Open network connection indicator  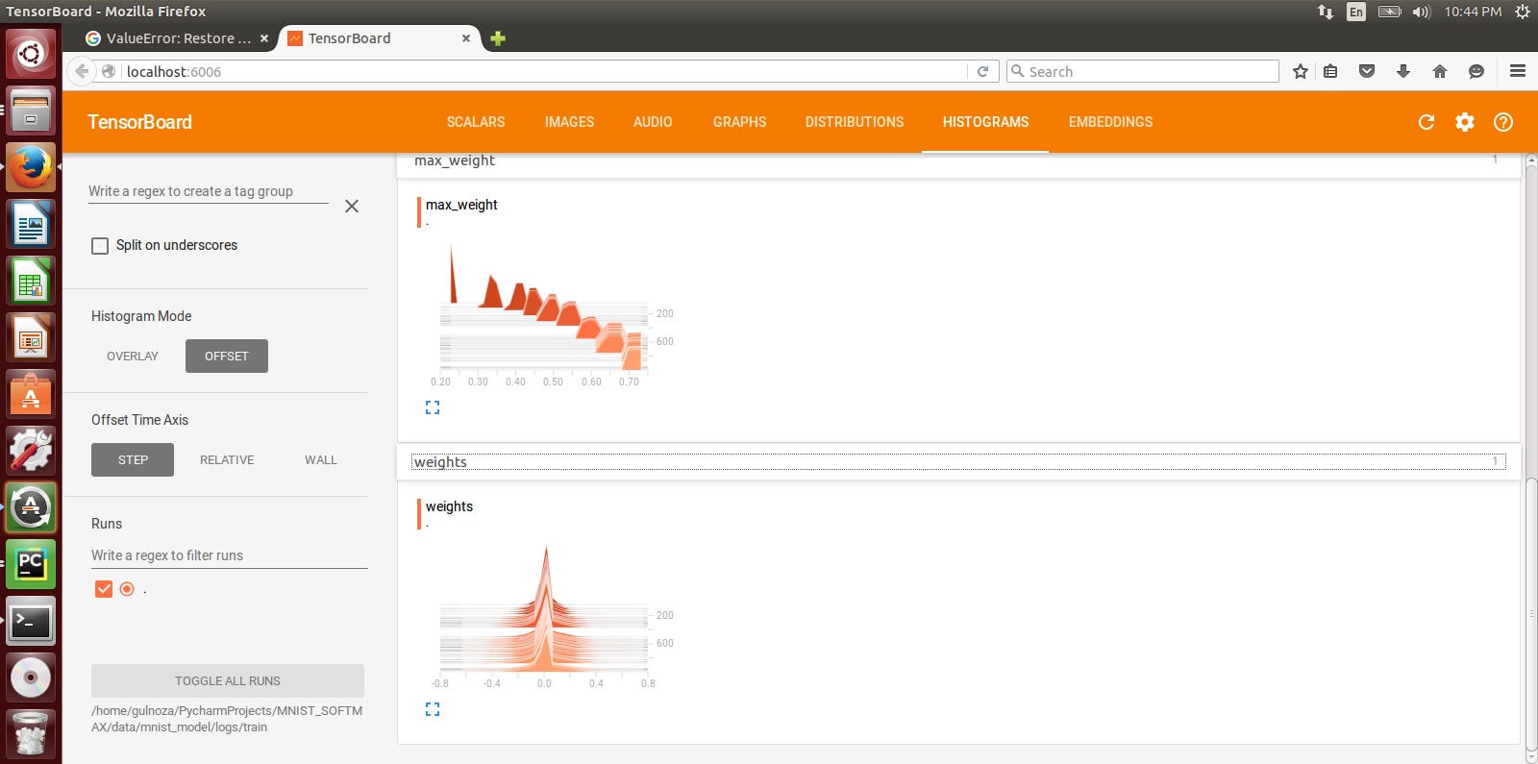tap(1326, 12)
